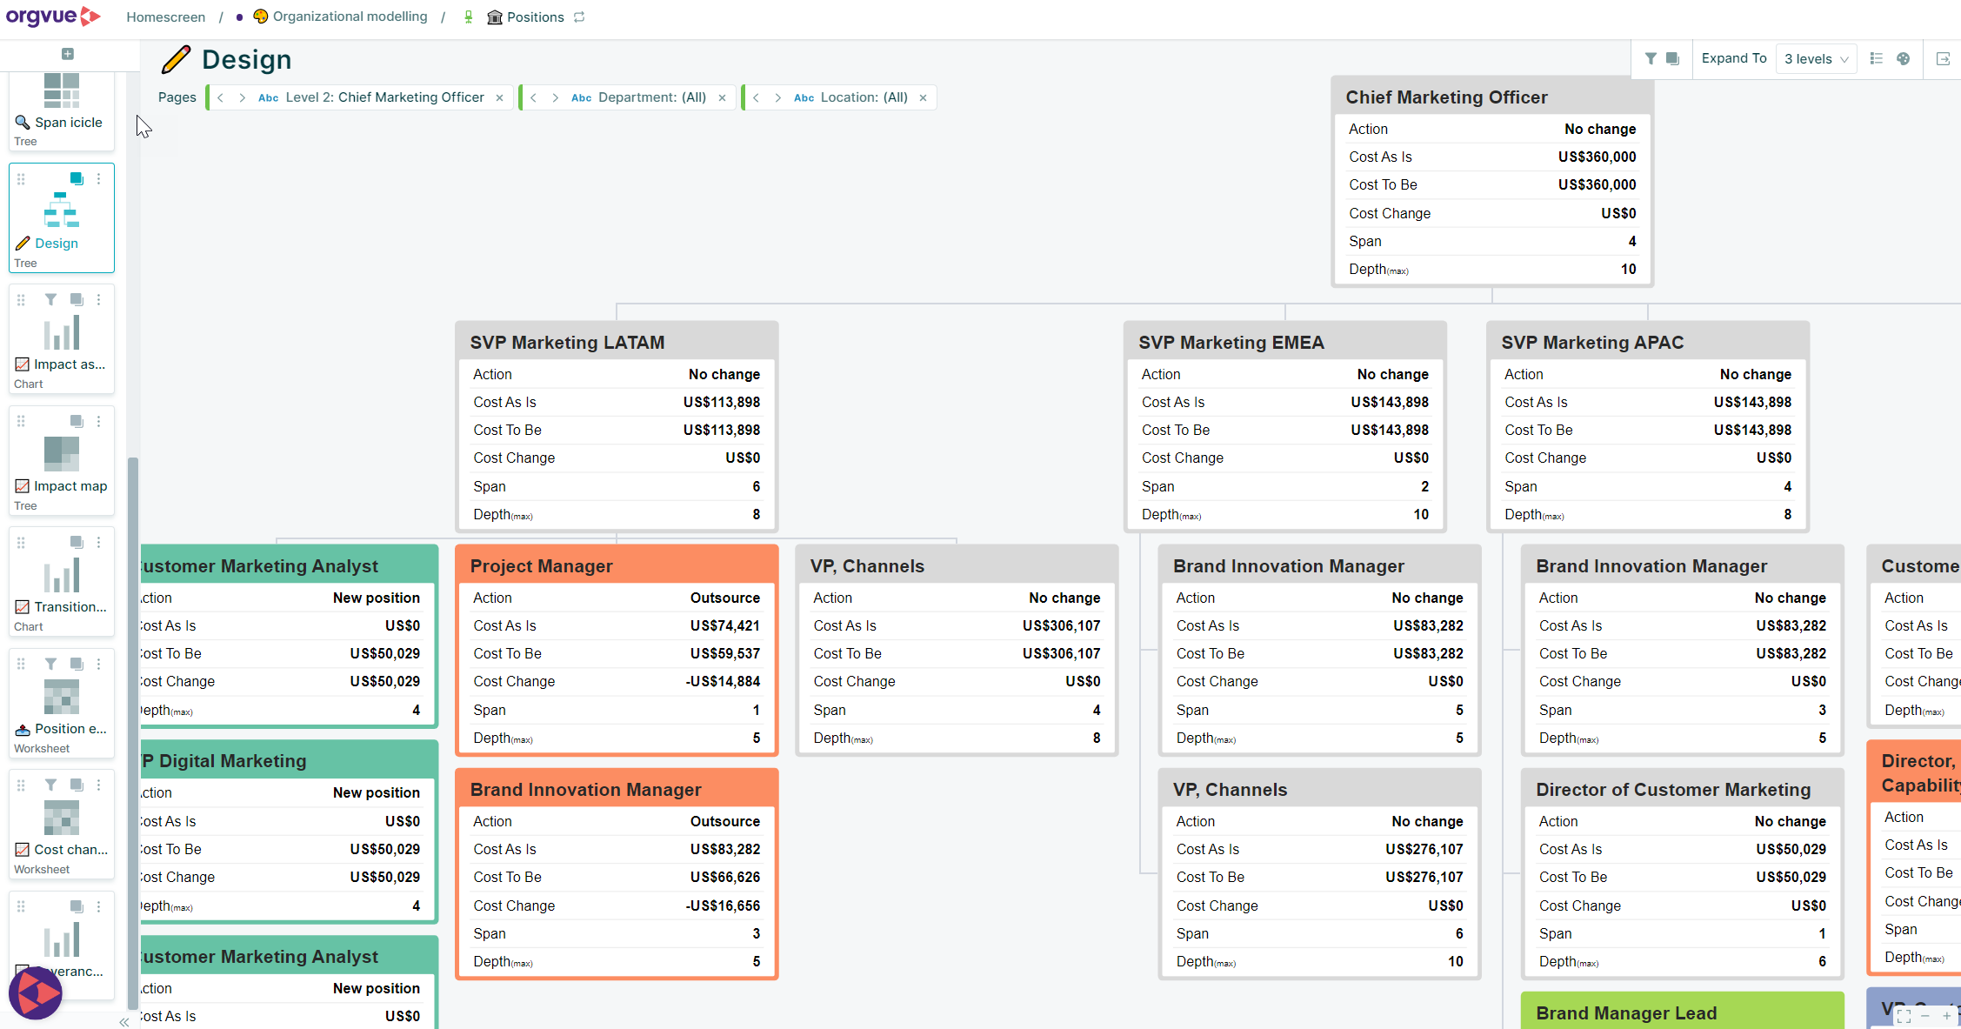Go to the next Department page value

(555, 97)
